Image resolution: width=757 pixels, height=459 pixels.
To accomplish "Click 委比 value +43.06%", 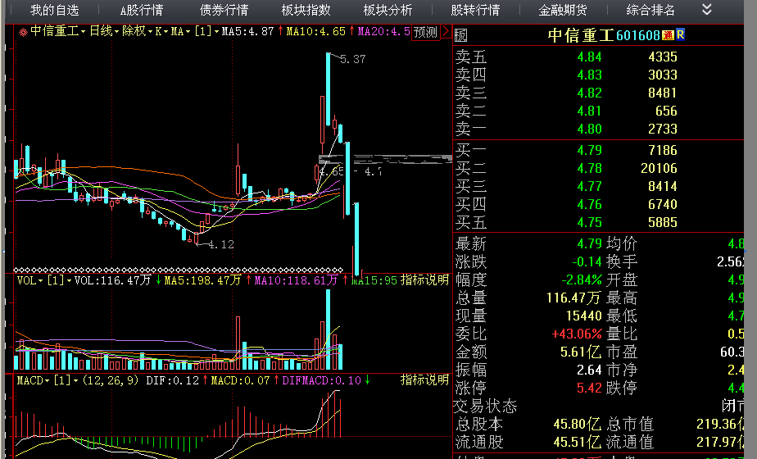I will click(577, 334).
